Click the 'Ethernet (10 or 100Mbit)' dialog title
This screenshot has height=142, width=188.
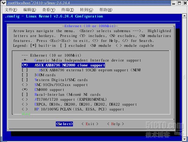(90, 26)
